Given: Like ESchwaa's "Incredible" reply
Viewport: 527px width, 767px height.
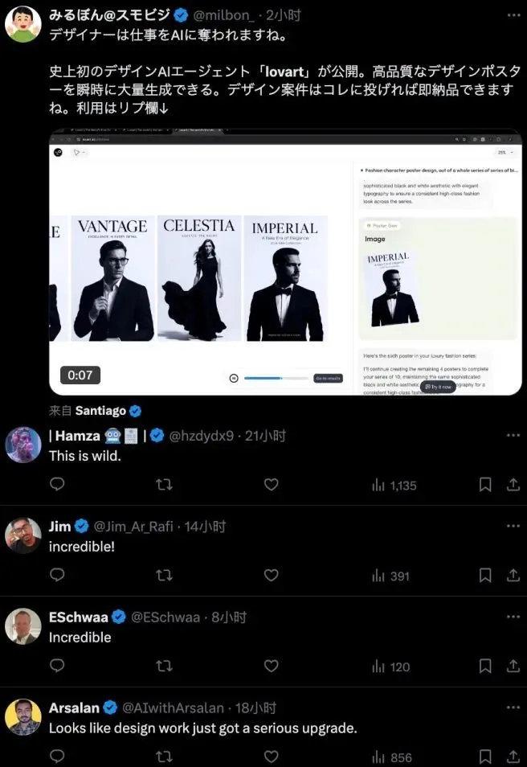Looking at the screenshot, I should [x=271, y=666].
